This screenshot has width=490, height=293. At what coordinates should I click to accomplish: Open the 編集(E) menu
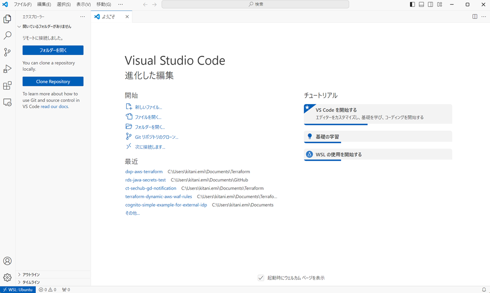[44, 4]
